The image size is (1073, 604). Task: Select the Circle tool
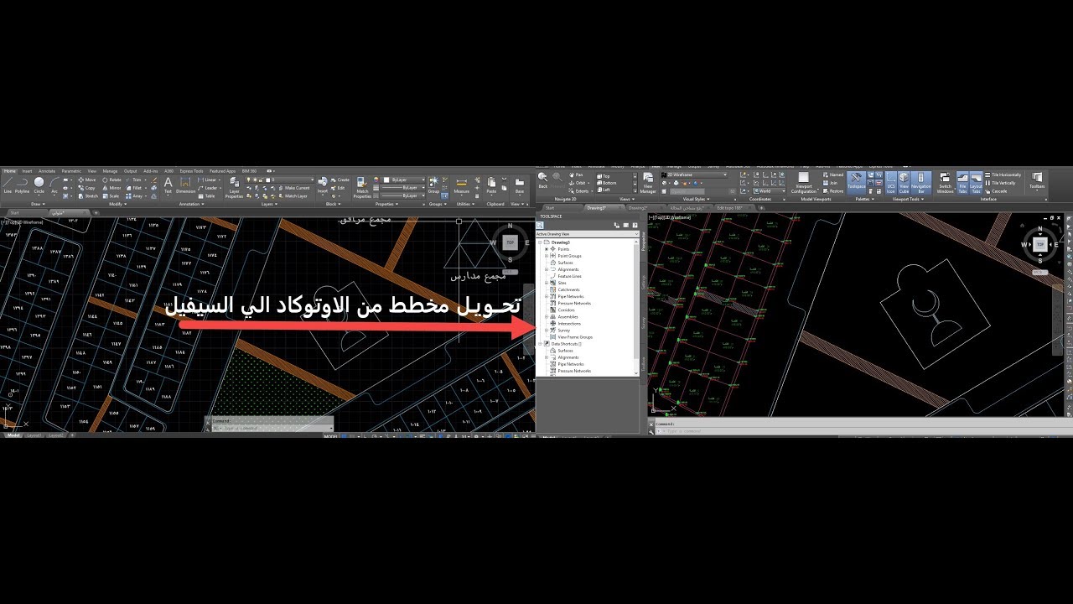tap(39, 185)
